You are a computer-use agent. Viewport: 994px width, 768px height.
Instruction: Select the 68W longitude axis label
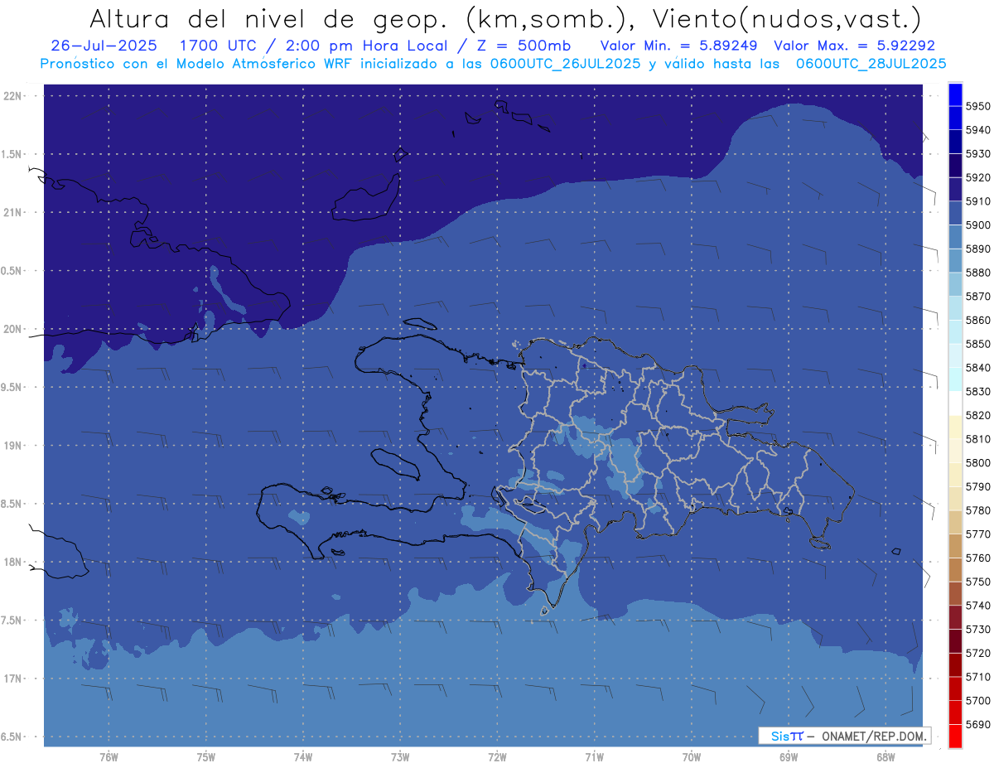[885, 757]
